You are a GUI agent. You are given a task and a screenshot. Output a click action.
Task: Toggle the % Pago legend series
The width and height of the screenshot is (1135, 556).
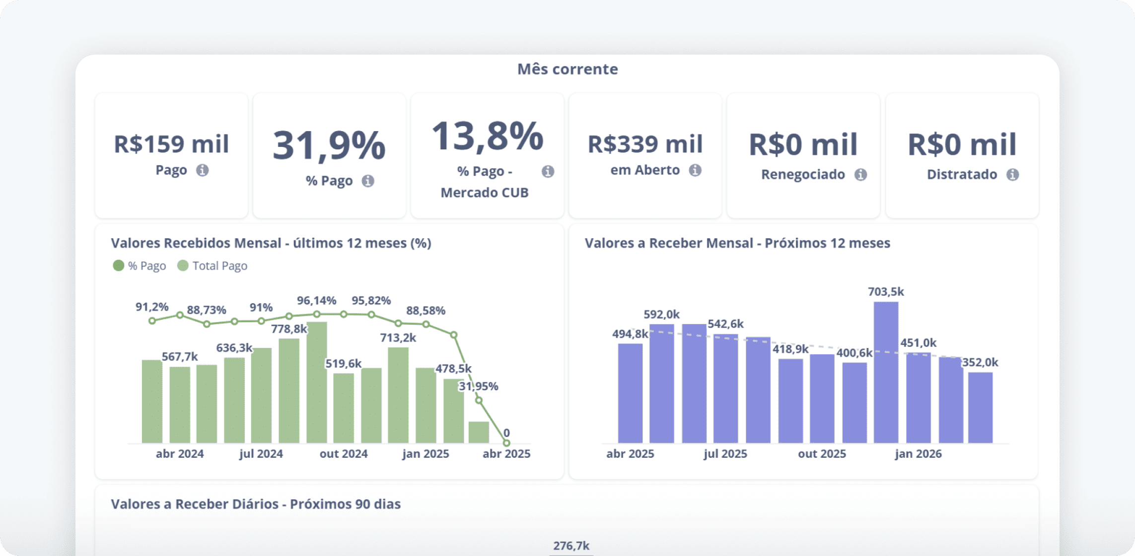tap(140, 266)
